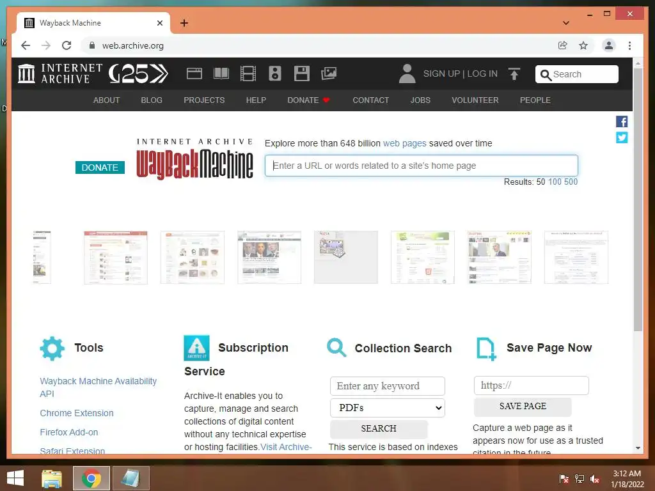655x491 pixels.
Task: Open the VOLUNTEER menu item
Action: (x=475, y=100)
